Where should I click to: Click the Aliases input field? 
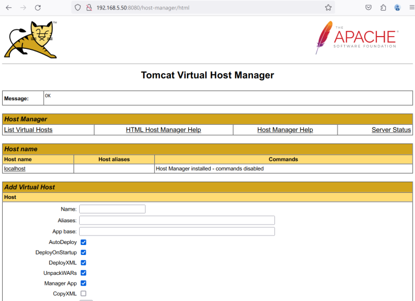click(177, 220)
